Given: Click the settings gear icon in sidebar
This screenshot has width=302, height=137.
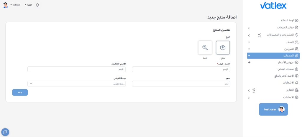Looking at the screenshot, I should click(297, 97).
